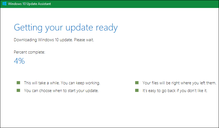Screen dimensions: 219x128
Task: Click 'Your files will be right where you left them.'
Action: coord(179,83)
